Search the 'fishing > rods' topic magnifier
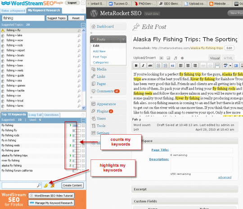Image resolution: width=243 pixels, height=209 pixels. [79, 45]
